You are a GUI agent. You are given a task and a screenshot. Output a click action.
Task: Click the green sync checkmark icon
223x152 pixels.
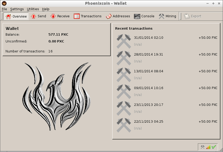click(214, 147)
